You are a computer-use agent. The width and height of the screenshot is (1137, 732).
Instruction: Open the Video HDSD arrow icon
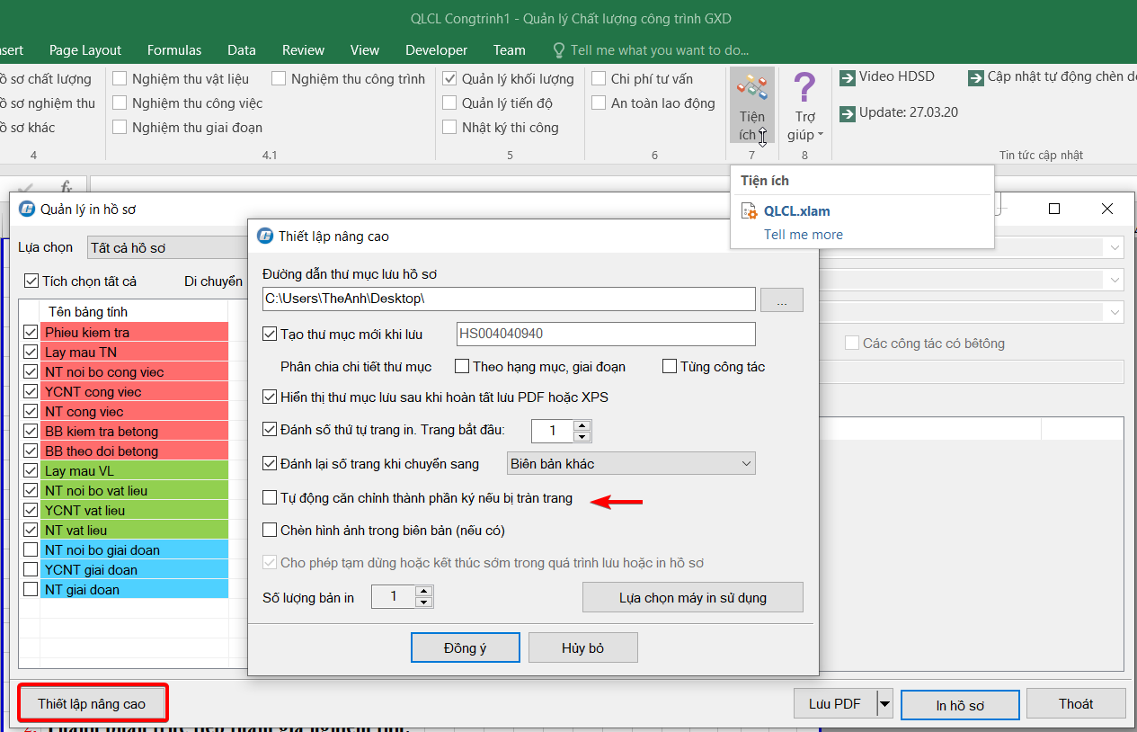pyautogui.click(x=847, y=77)
